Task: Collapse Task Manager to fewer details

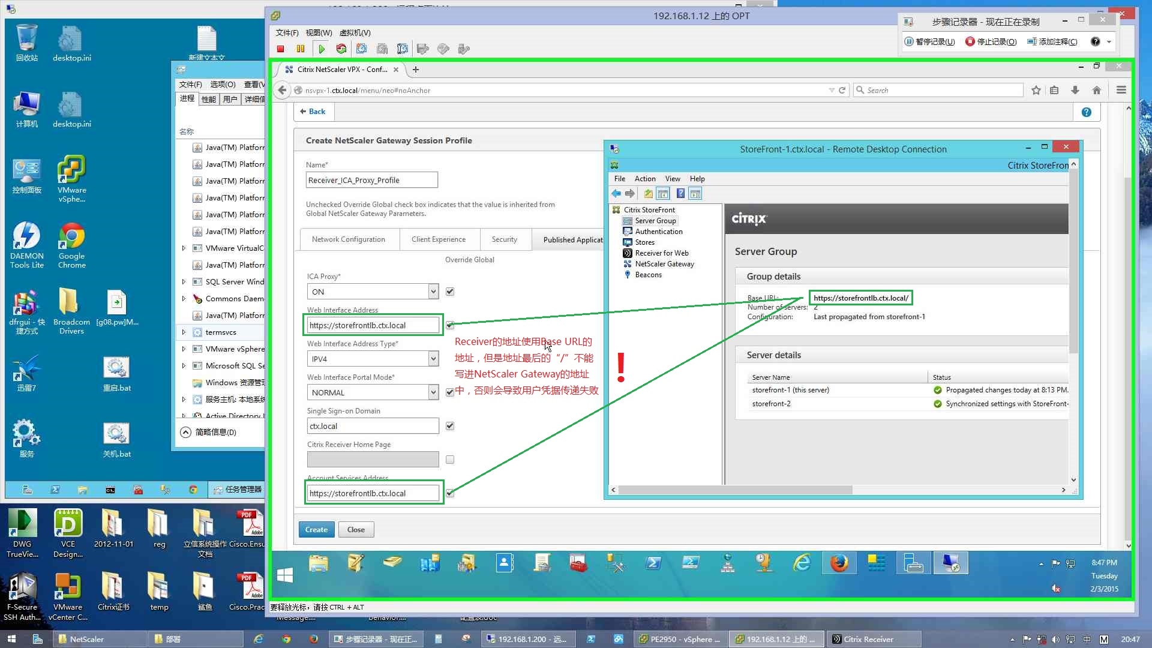Action: [x=209, y=432]
